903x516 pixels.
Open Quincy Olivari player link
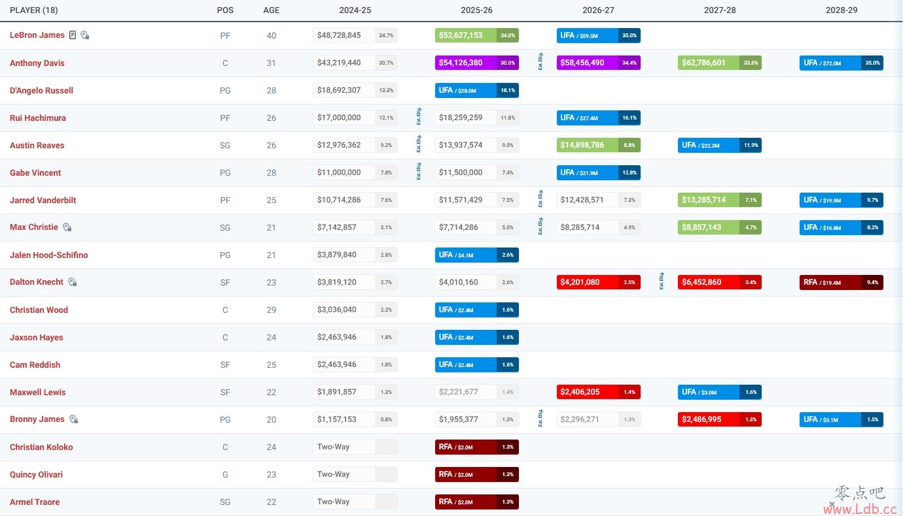click(x=36, y=475)
